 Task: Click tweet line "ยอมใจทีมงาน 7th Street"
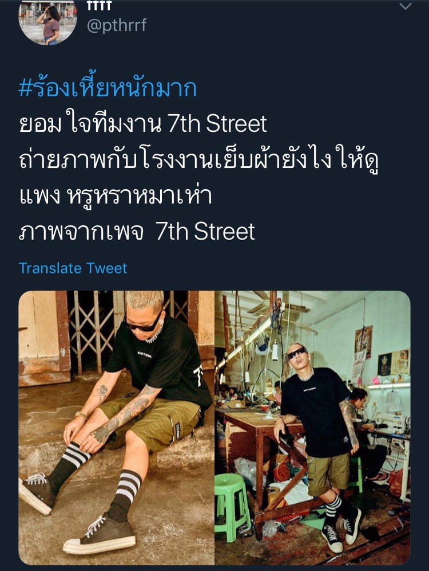pos(143,123)
